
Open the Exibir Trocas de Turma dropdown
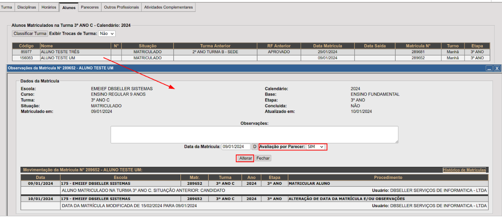pyautogui.click(x=107, y=34)
